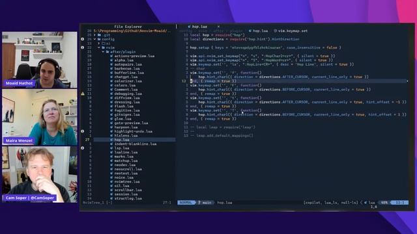The image size is (417, 234).
Task: Click the copilot, lua_ls, null-ls server list
Action: coord(331,202)
